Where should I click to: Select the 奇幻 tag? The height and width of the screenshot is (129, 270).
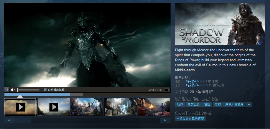pyautogui.click(x=218, y=104)
